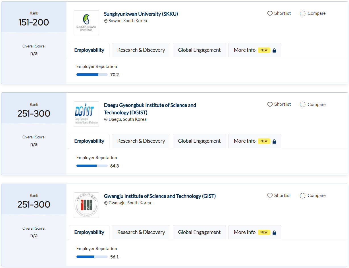Click the Shortlist label for SKKU

coord(282,13)
